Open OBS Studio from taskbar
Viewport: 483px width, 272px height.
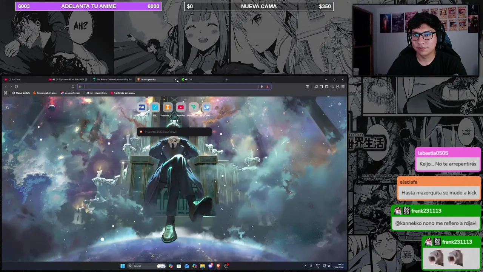(226, 266)
